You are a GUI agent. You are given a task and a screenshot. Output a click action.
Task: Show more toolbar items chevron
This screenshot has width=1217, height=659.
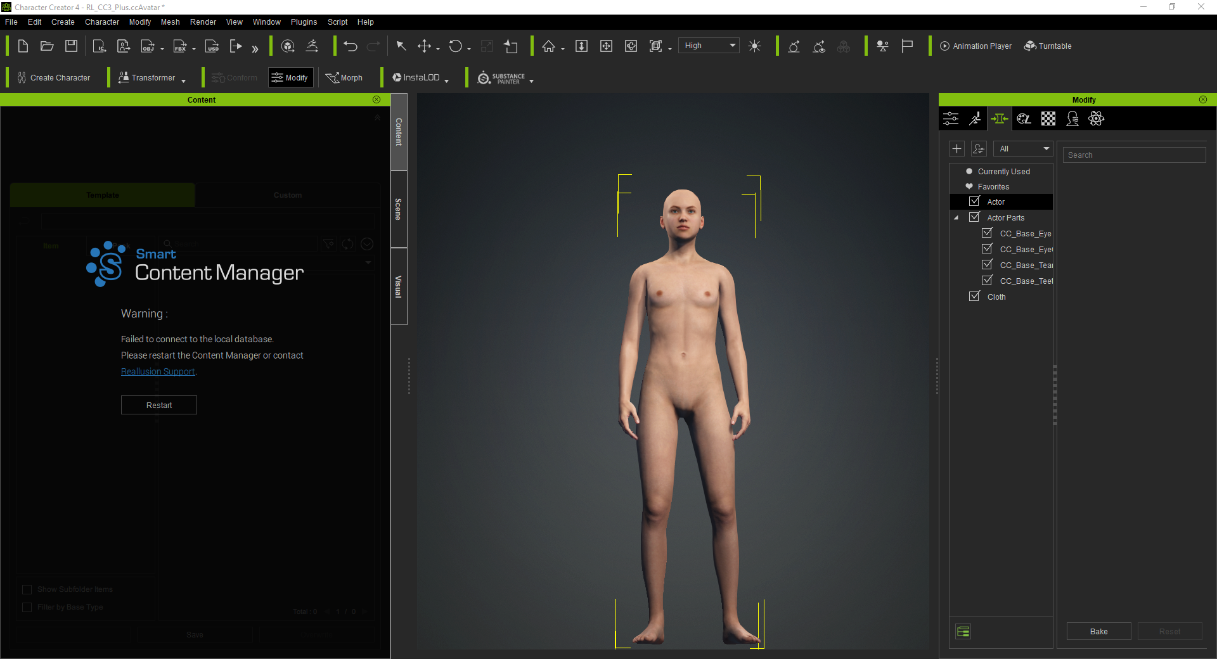click(255, 48)
